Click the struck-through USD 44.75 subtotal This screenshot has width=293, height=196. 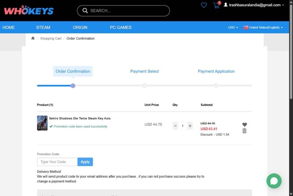pyautogui.click(x=207, y=123)
